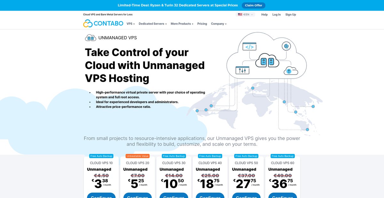Screen dimensions: 384x198
Task: Click the Contabo logo
Action: click(103, 24)
